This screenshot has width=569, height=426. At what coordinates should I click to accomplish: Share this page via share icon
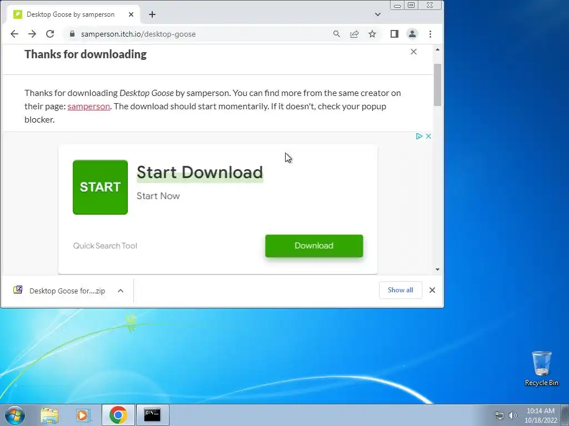(354, 34)
